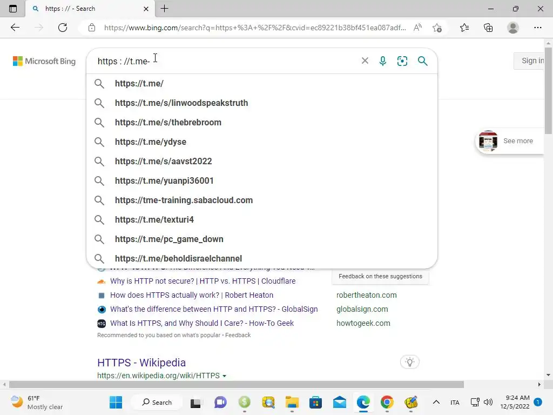
Task: Open 'Why is HTTP not secure?' Cloudflare link
Action: tap(203, 281)
